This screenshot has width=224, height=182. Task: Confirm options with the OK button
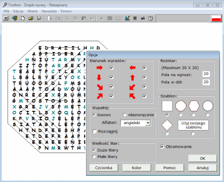202,158
